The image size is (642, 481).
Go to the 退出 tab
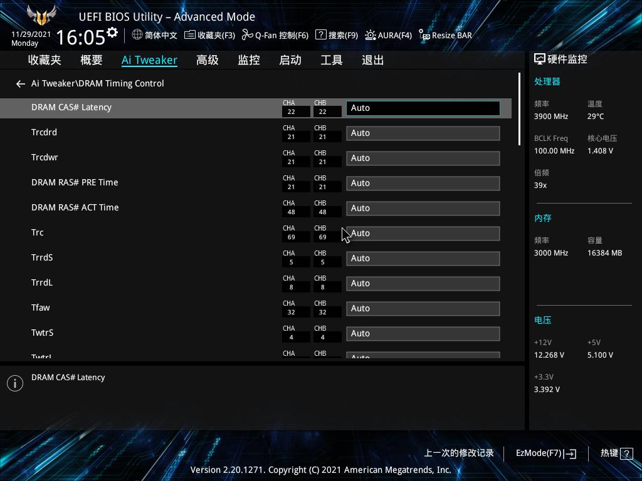[373, 60]
